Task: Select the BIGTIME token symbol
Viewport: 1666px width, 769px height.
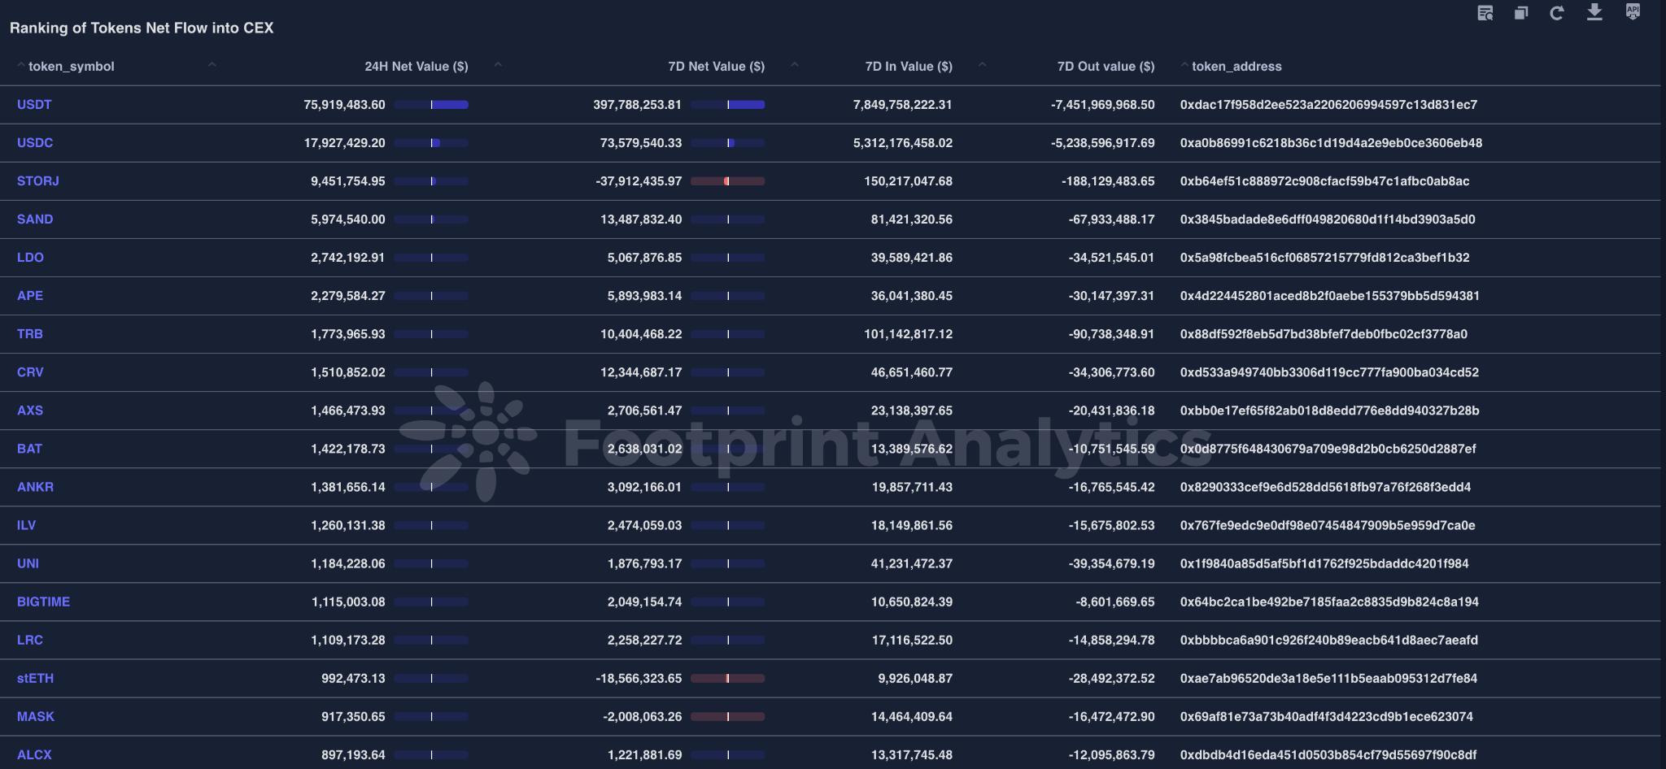Action: (x=43, y=602)
